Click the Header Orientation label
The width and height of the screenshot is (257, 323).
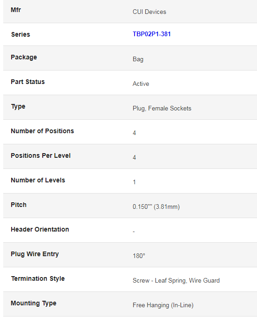[x=40, y=229]
